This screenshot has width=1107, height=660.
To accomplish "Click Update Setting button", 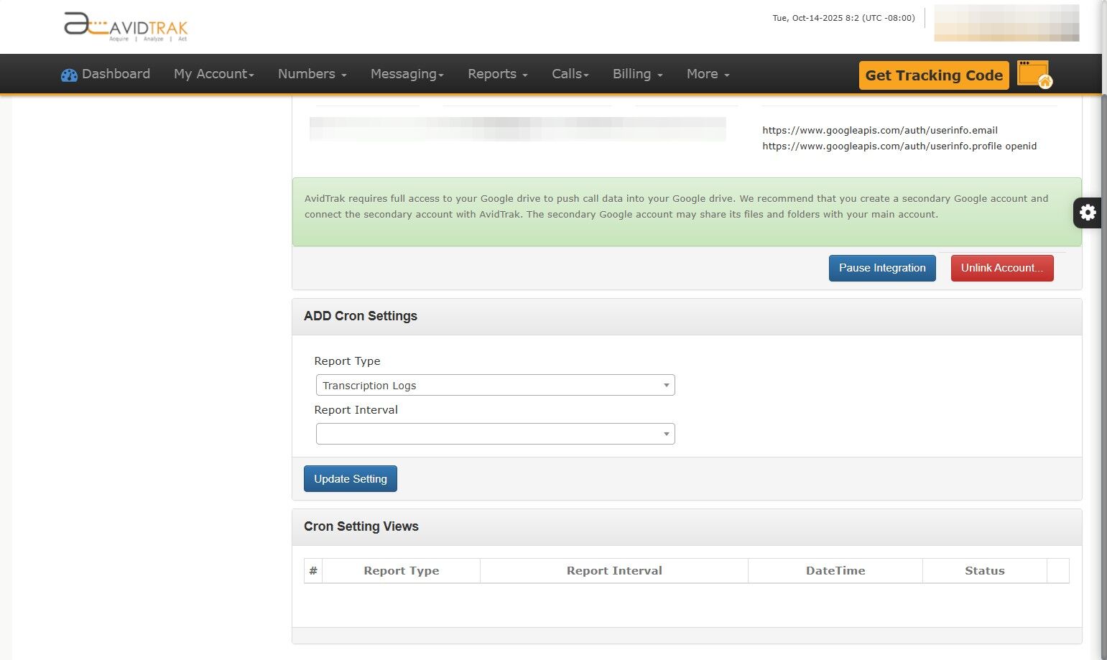I will pos(351,479).
